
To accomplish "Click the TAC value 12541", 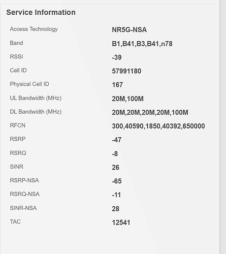I will [121, 223].
